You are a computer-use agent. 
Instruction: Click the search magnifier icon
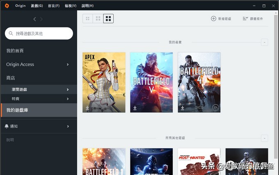coord(11,33)
